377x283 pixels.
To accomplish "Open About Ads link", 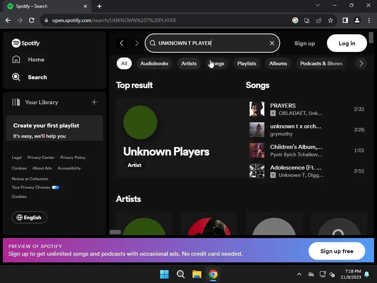I will (42, 168).
